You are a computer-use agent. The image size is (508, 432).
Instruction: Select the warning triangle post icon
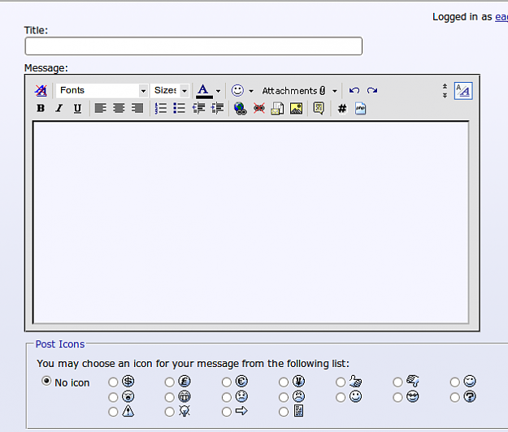[x=113, y=412]
